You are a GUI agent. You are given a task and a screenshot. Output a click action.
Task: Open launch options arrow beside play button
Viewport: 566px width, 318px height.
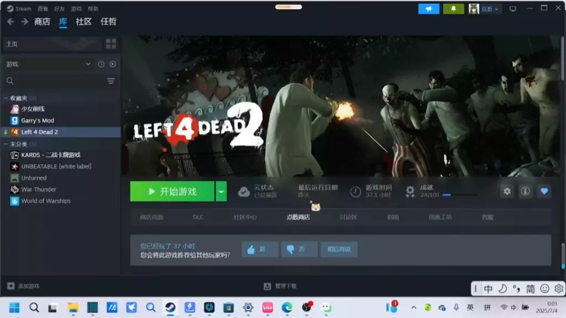click(221, 192)
